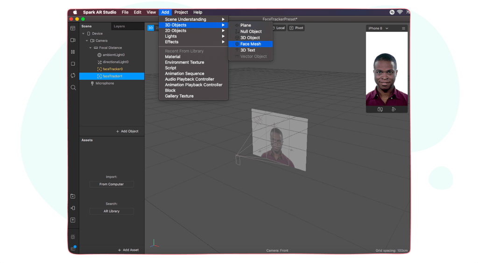478x263 pixels.
Task: Open the bug report icon
Action: pos(73,237)
